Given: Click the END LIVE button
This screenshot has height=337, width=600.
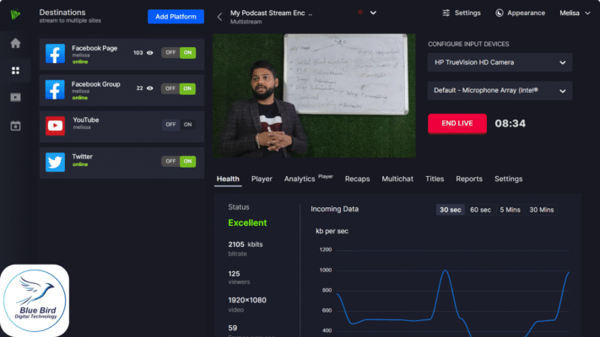Looking at the screenshot, I should point(457,124).
